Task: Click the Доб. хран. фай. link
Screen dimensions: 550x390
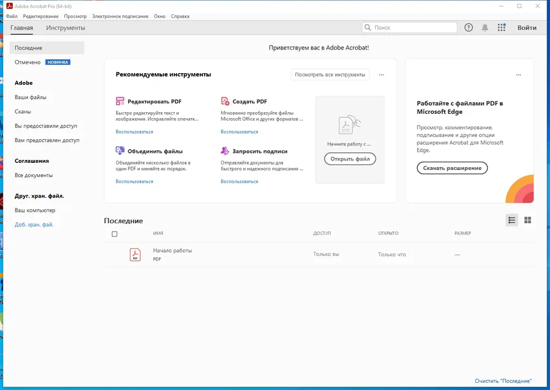Action: [x=34, y=224]
